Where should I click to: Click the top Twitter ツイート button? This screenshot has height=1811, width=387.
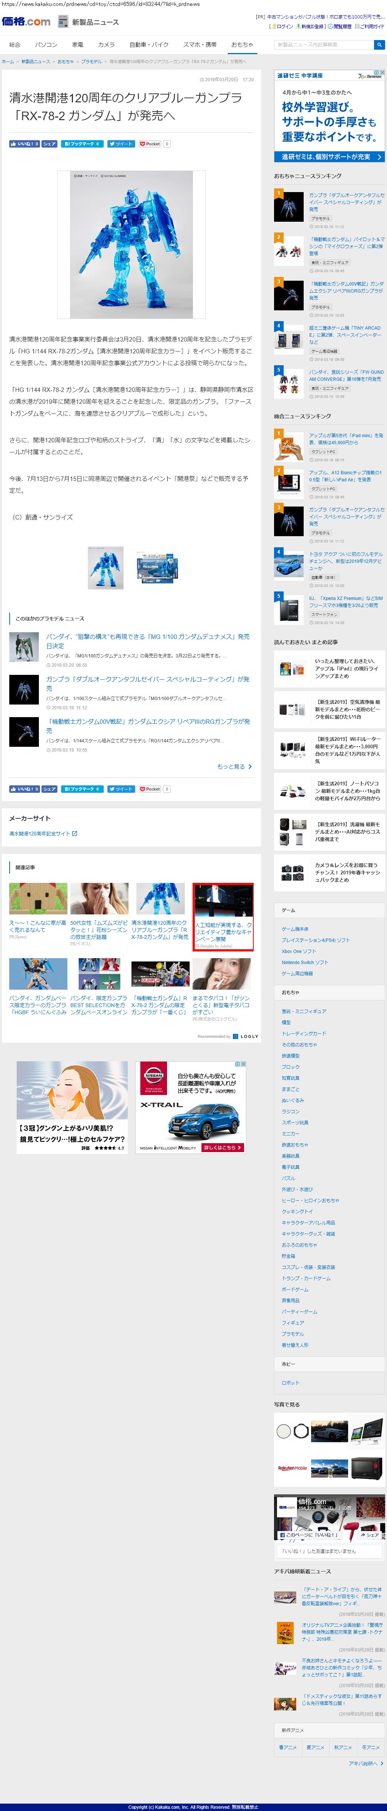[x=121, y=144]
